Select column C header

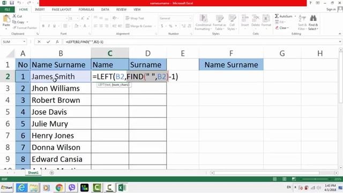coord(110,53)
